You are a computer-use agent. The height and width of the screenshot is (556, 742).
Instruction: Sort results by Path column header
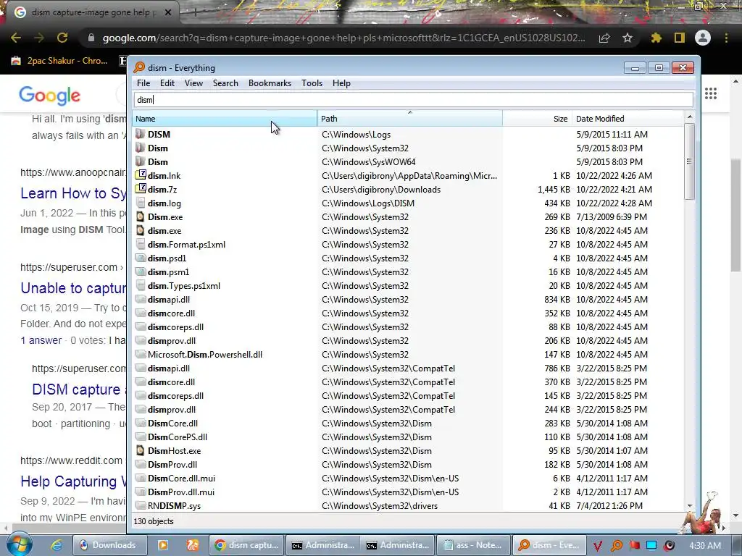(410, 119)
